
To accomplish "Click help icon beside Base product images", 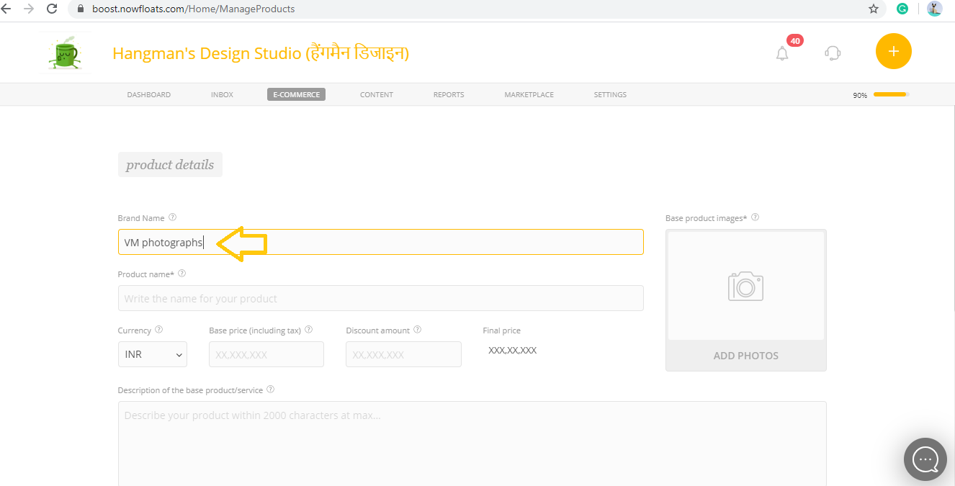I will pos(755,217).
